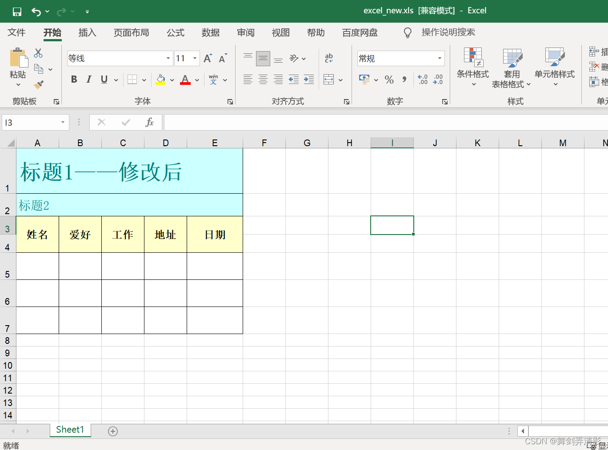
Task: Click the Percent Style icon
Action: click(x=389, y=80)
